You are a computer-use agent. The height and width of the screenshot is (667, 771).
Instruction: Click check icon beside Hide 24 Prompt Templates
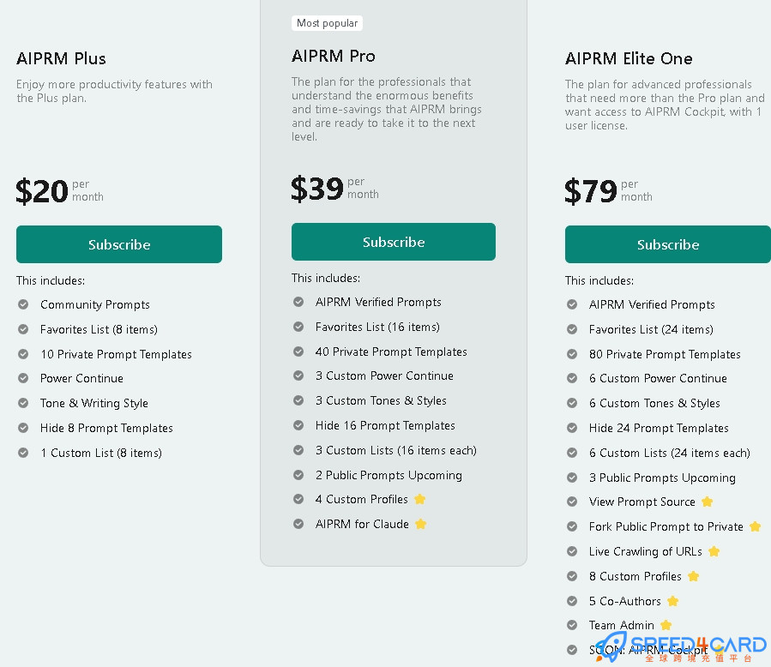572,428
